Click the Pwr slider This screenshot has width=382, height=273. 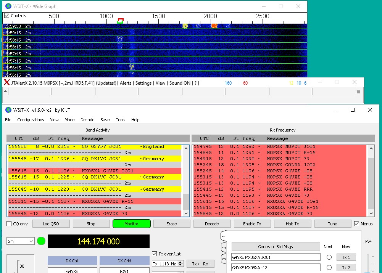pos(368,264)
